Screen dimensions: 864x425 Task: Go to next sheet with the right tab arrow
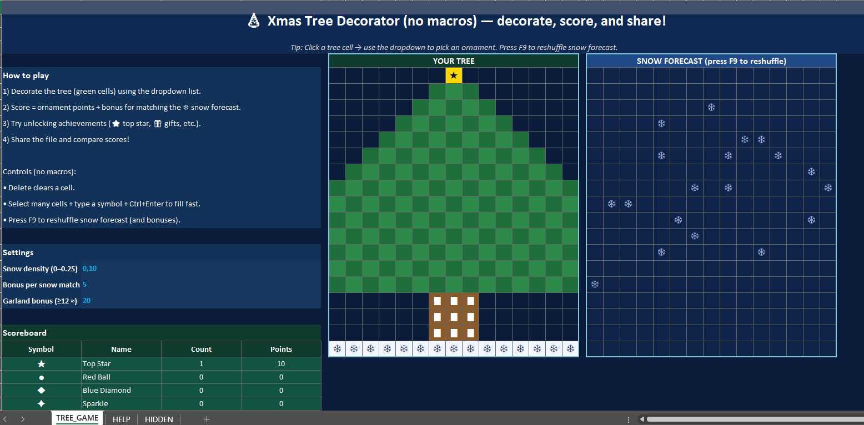click(x=23, y=419)
